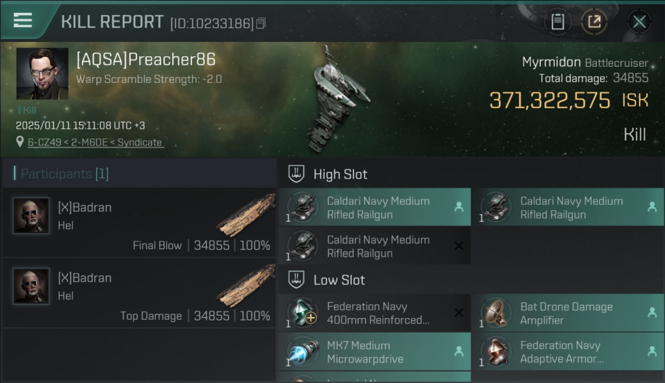Click the Low Slot section header

pyautogui.click(x=339, y=280)
